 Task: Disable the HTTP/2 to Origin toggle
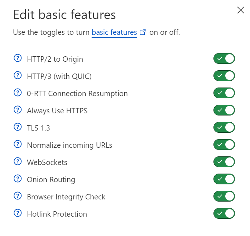(x=224, y=58)
